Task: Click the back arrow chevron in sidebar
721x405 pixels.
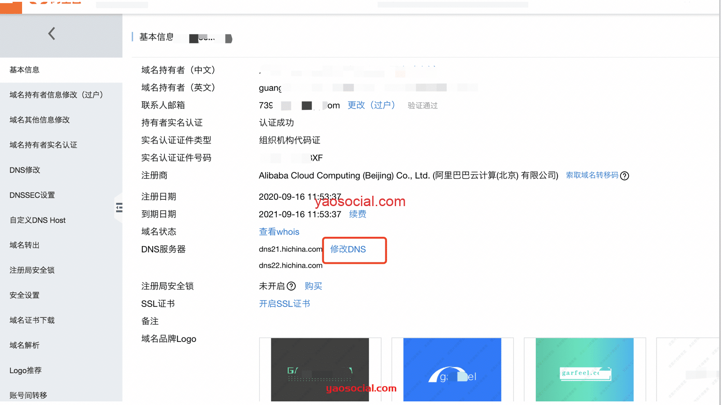Action: point(52,34)
